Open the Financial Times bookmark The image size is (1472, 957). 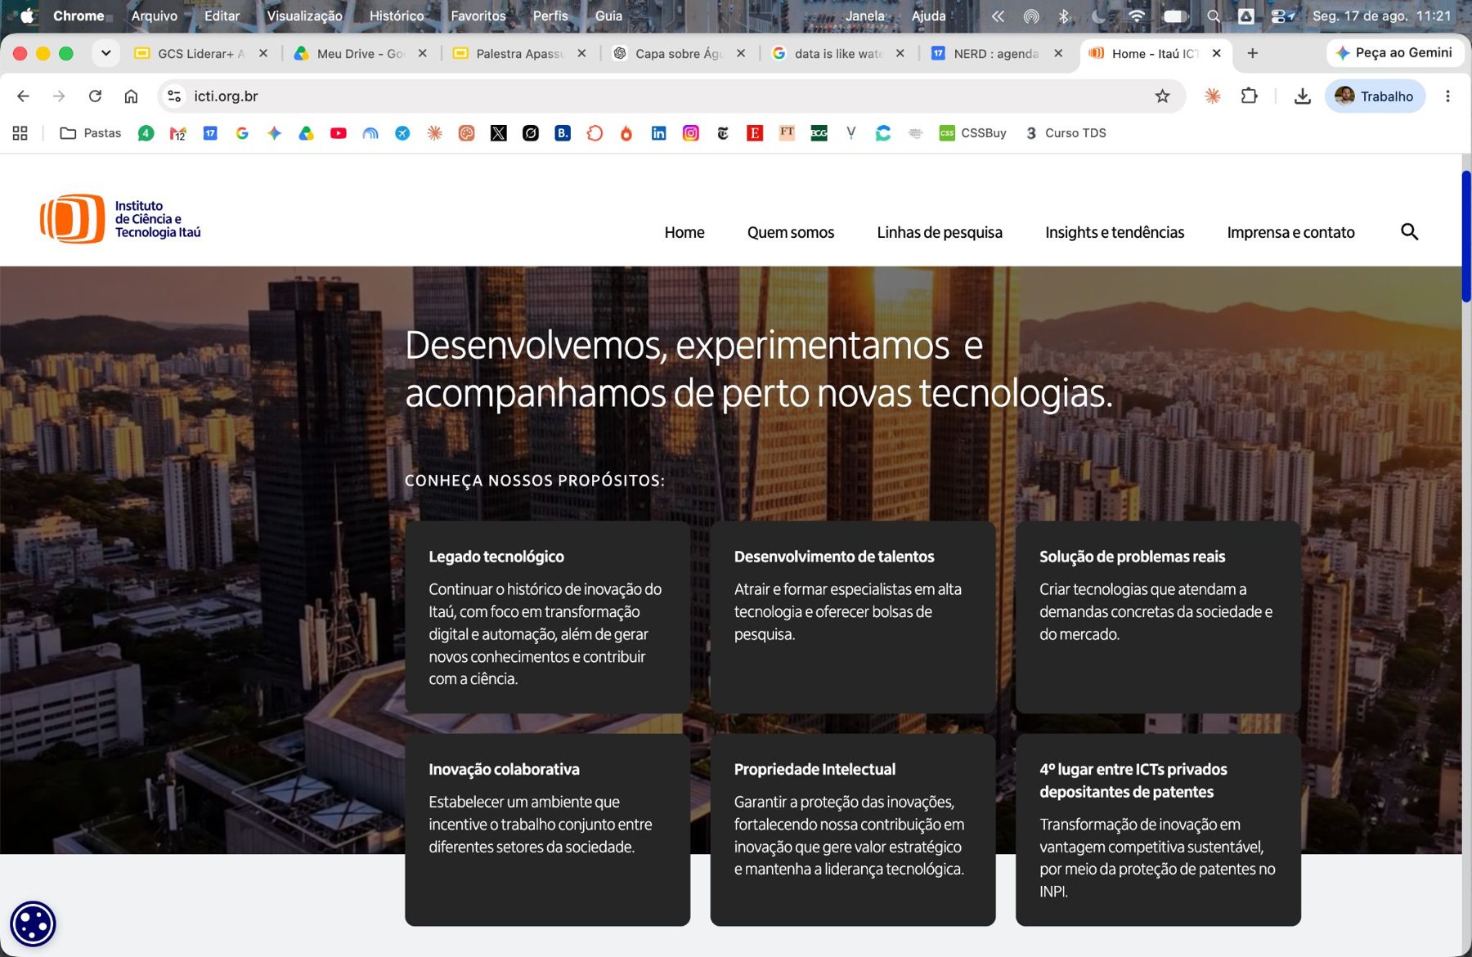tap(787, 133)
